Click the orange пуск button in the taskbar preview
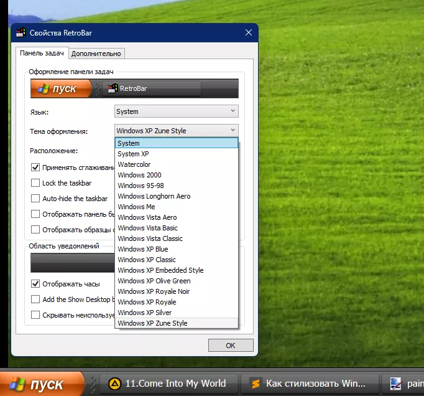This screenshot has height=396, width=424. pyautogui.click(x=62, y=88)
